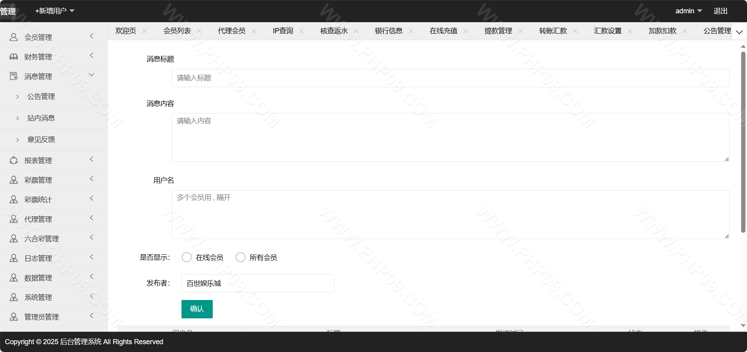
Task: Click the 消息管理 document icon
Action: point(14,76)
